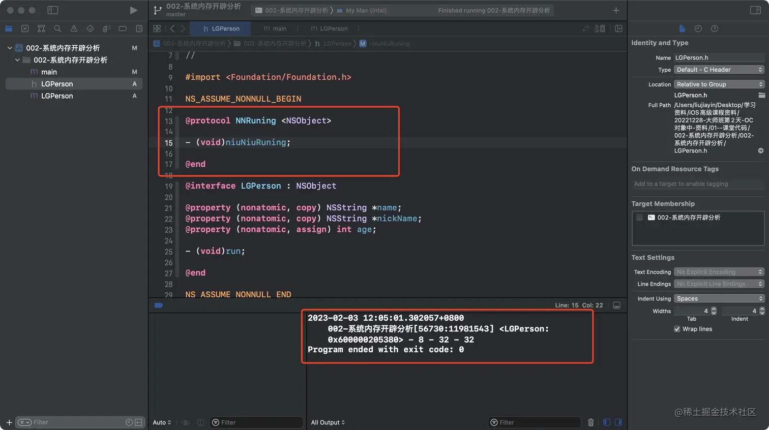Show the Quick Help inspector
769x430 pixels.
pyautogui.click(x=715, y=28)
